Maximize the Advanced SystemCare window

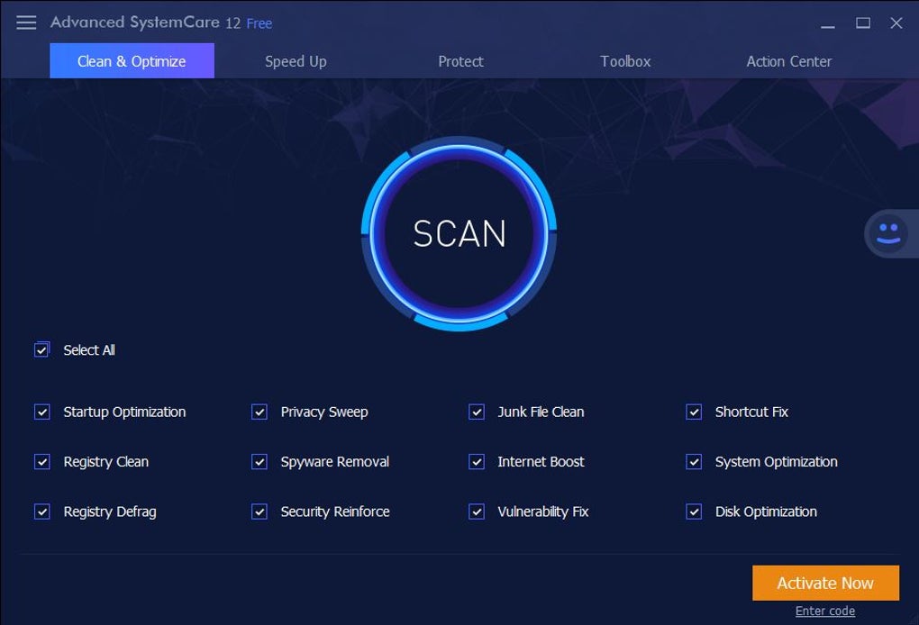[863, 23]
